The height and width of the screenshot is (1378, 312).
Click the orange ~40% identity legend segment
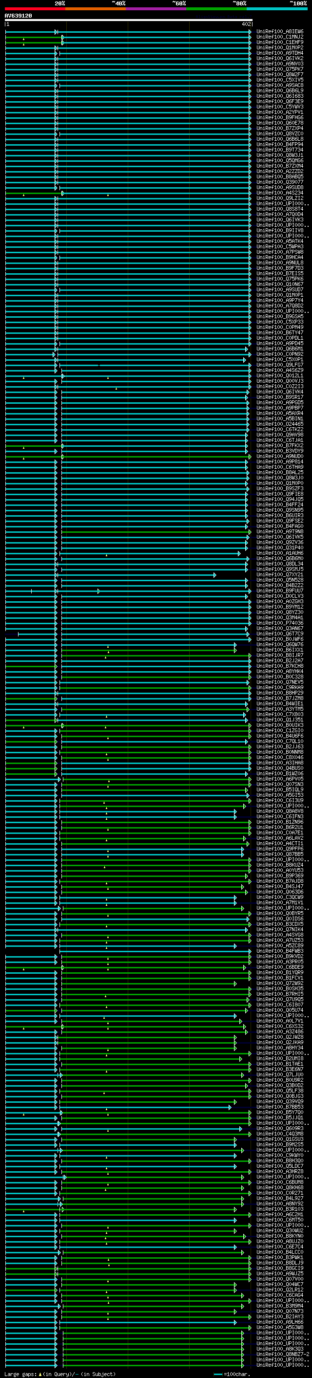coord(96,9)
